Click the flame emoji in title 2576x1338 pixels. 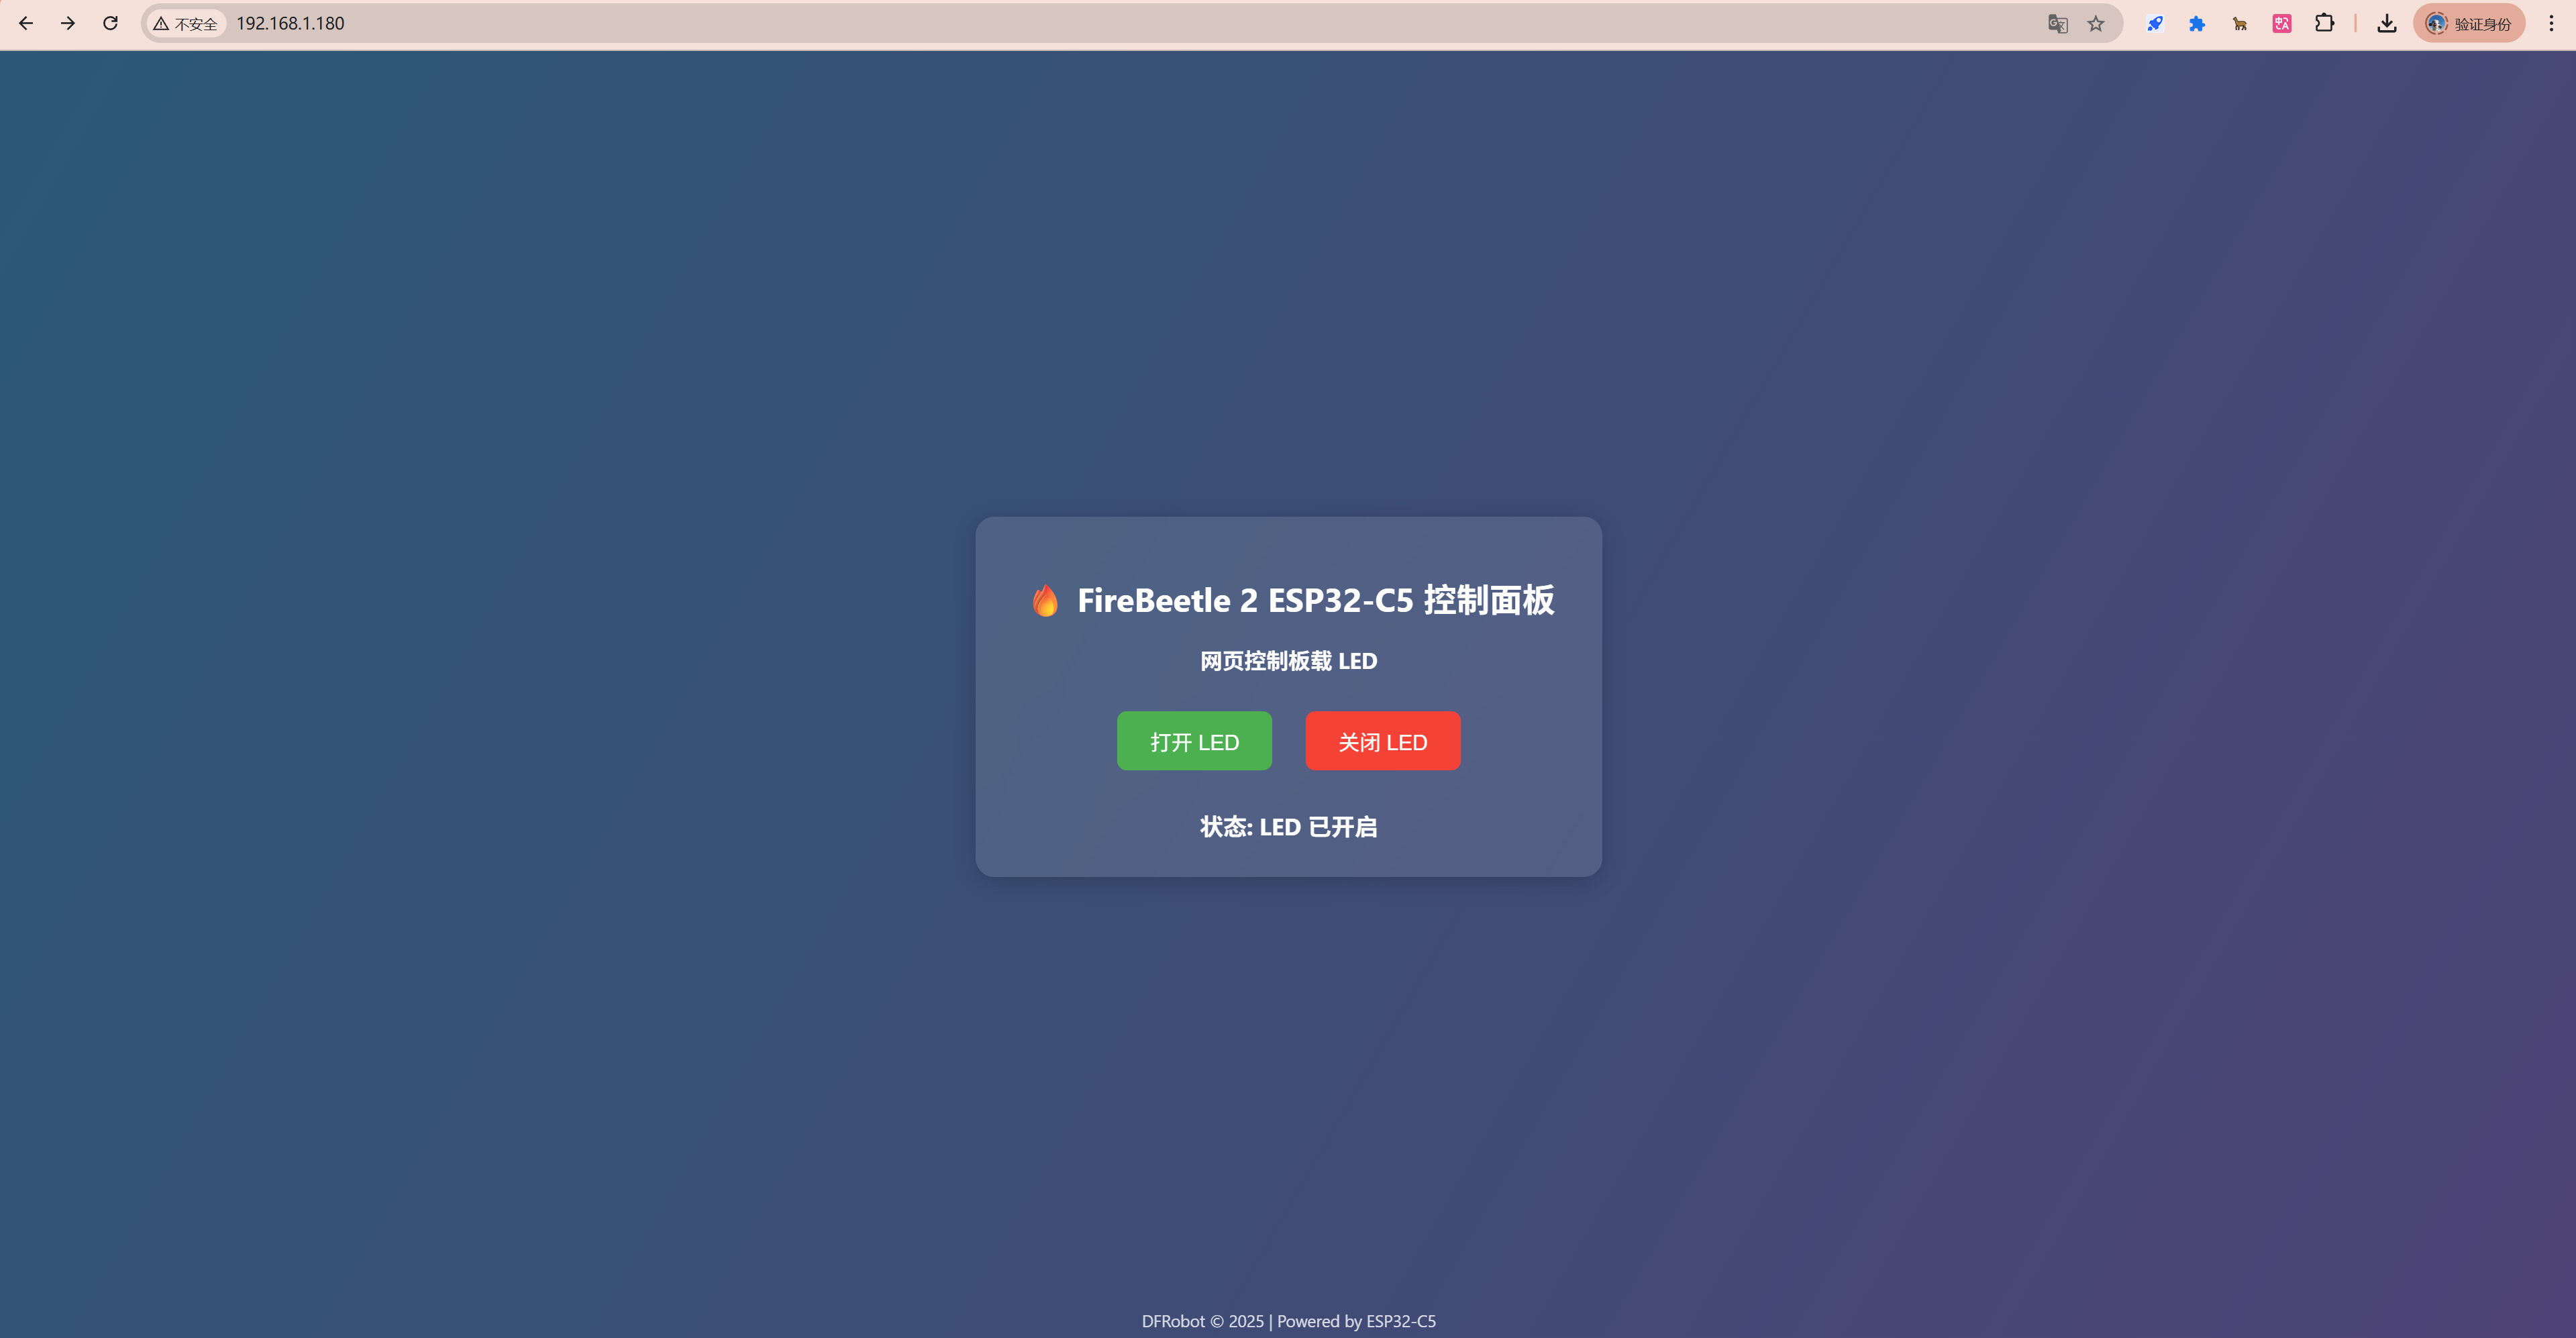[1045, 600]
